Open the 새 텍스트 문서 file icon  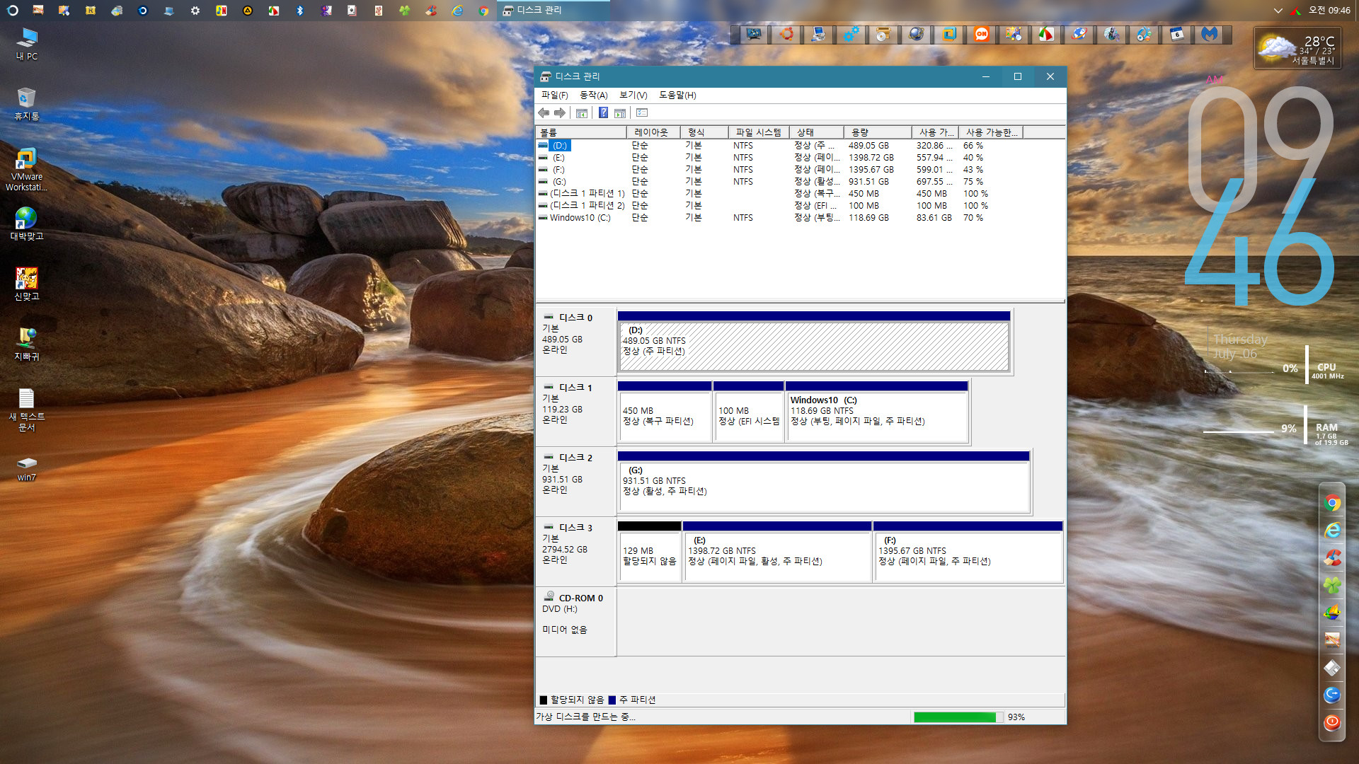(27, 410)
